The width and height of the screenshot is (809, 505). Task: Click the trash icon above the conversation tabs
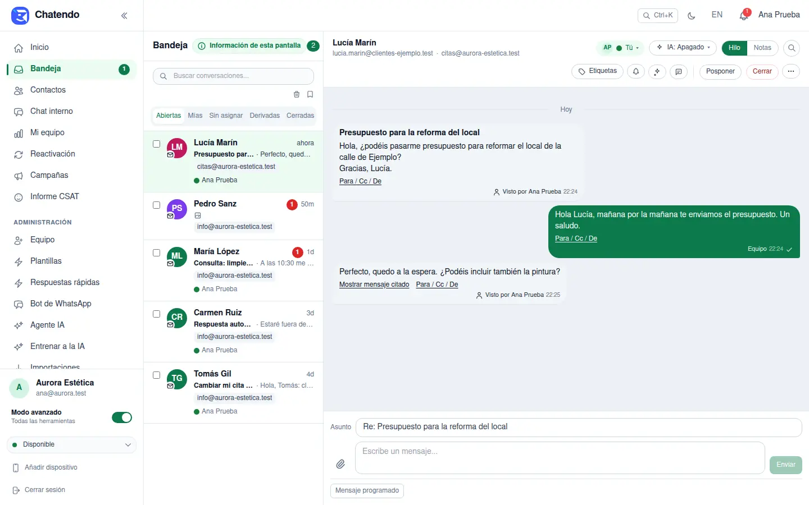tap(297, 94)
